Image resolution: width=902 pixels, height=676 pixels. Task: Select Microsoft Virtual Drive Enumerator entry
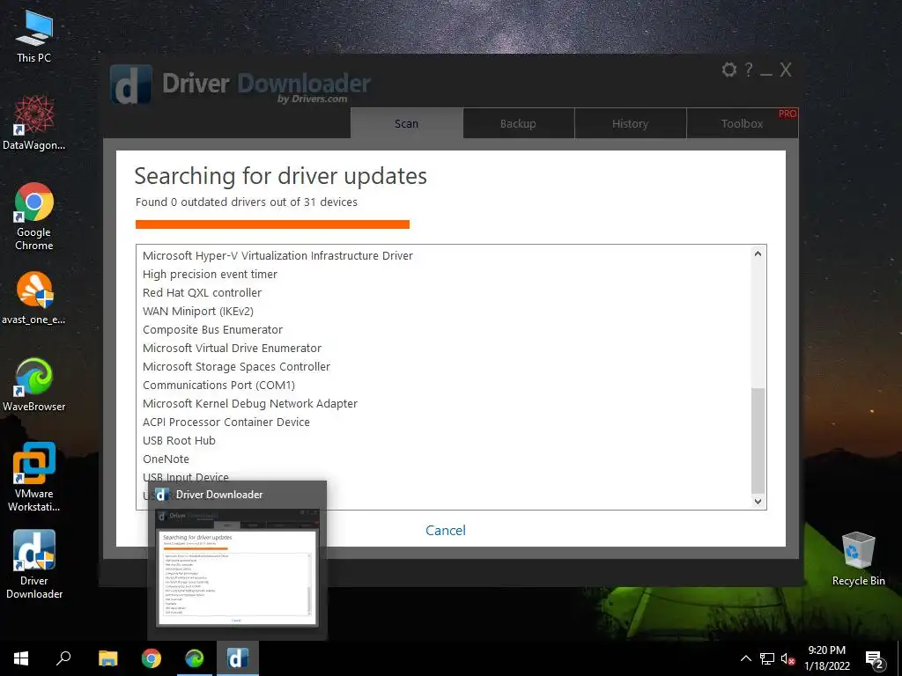pos(232,348)
